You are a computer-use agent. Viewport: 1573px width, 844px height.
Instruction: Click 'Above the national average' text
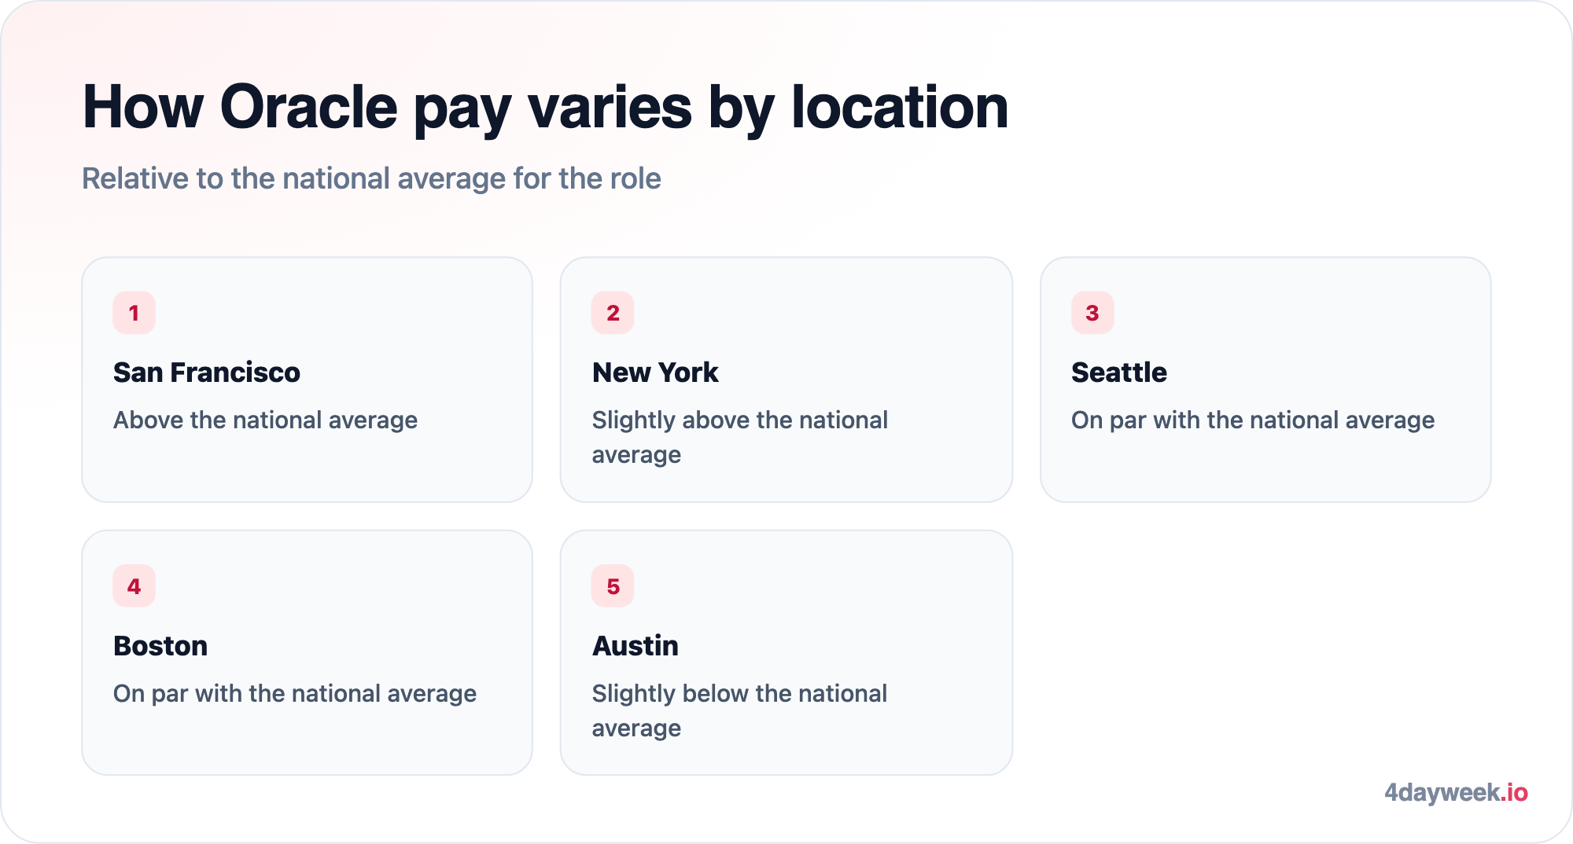point(266,420)
